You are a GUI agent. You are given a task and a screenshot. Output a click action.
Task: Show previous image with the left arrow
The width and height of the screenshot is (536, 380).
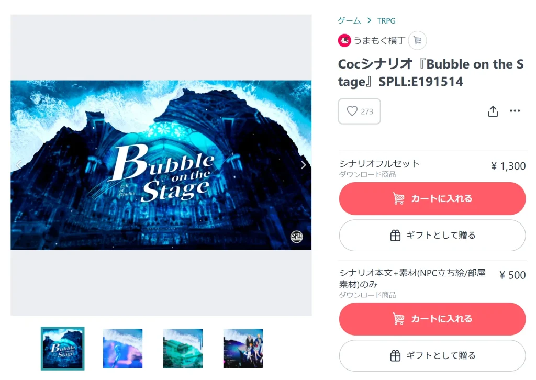point(19,165)
